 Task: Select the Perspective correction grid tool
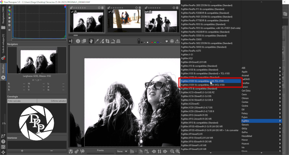tap(118, 41)
